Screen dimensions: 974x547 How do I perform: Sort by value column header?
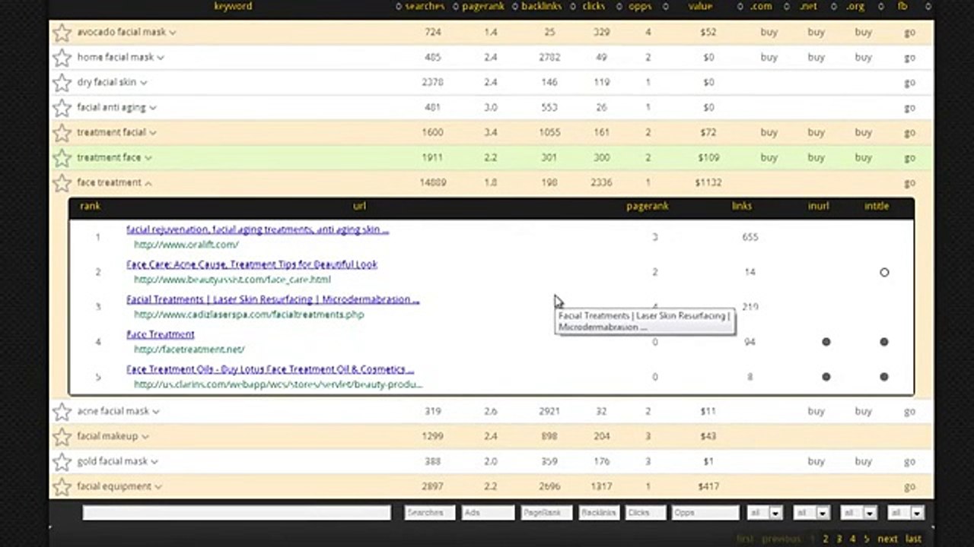[700, 6]
